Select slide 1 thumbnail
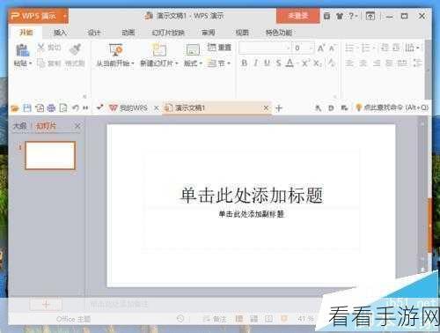440x333 pixels. coord(50,155)
